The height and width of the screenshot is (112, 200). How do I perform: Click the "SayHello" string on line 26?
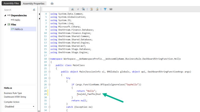click(132, 85)
